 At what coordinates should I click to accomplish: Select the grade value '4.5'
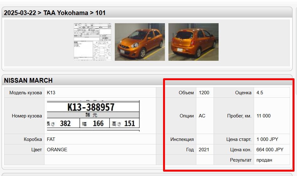tap(260, 93)
